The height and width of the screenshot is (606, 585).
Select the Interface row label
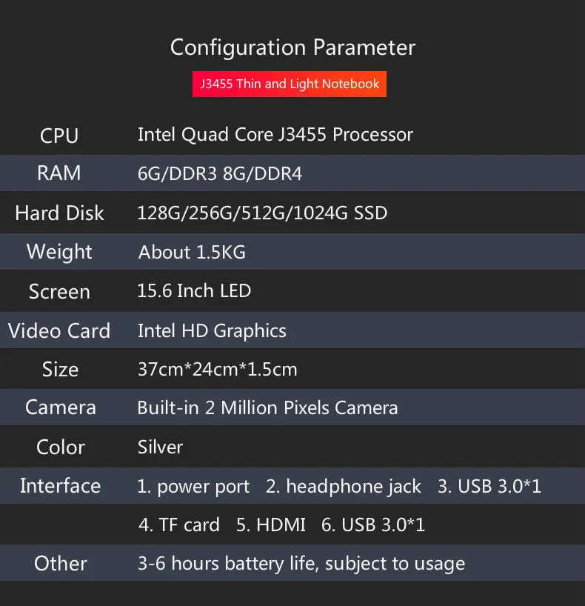pos(60,486)
